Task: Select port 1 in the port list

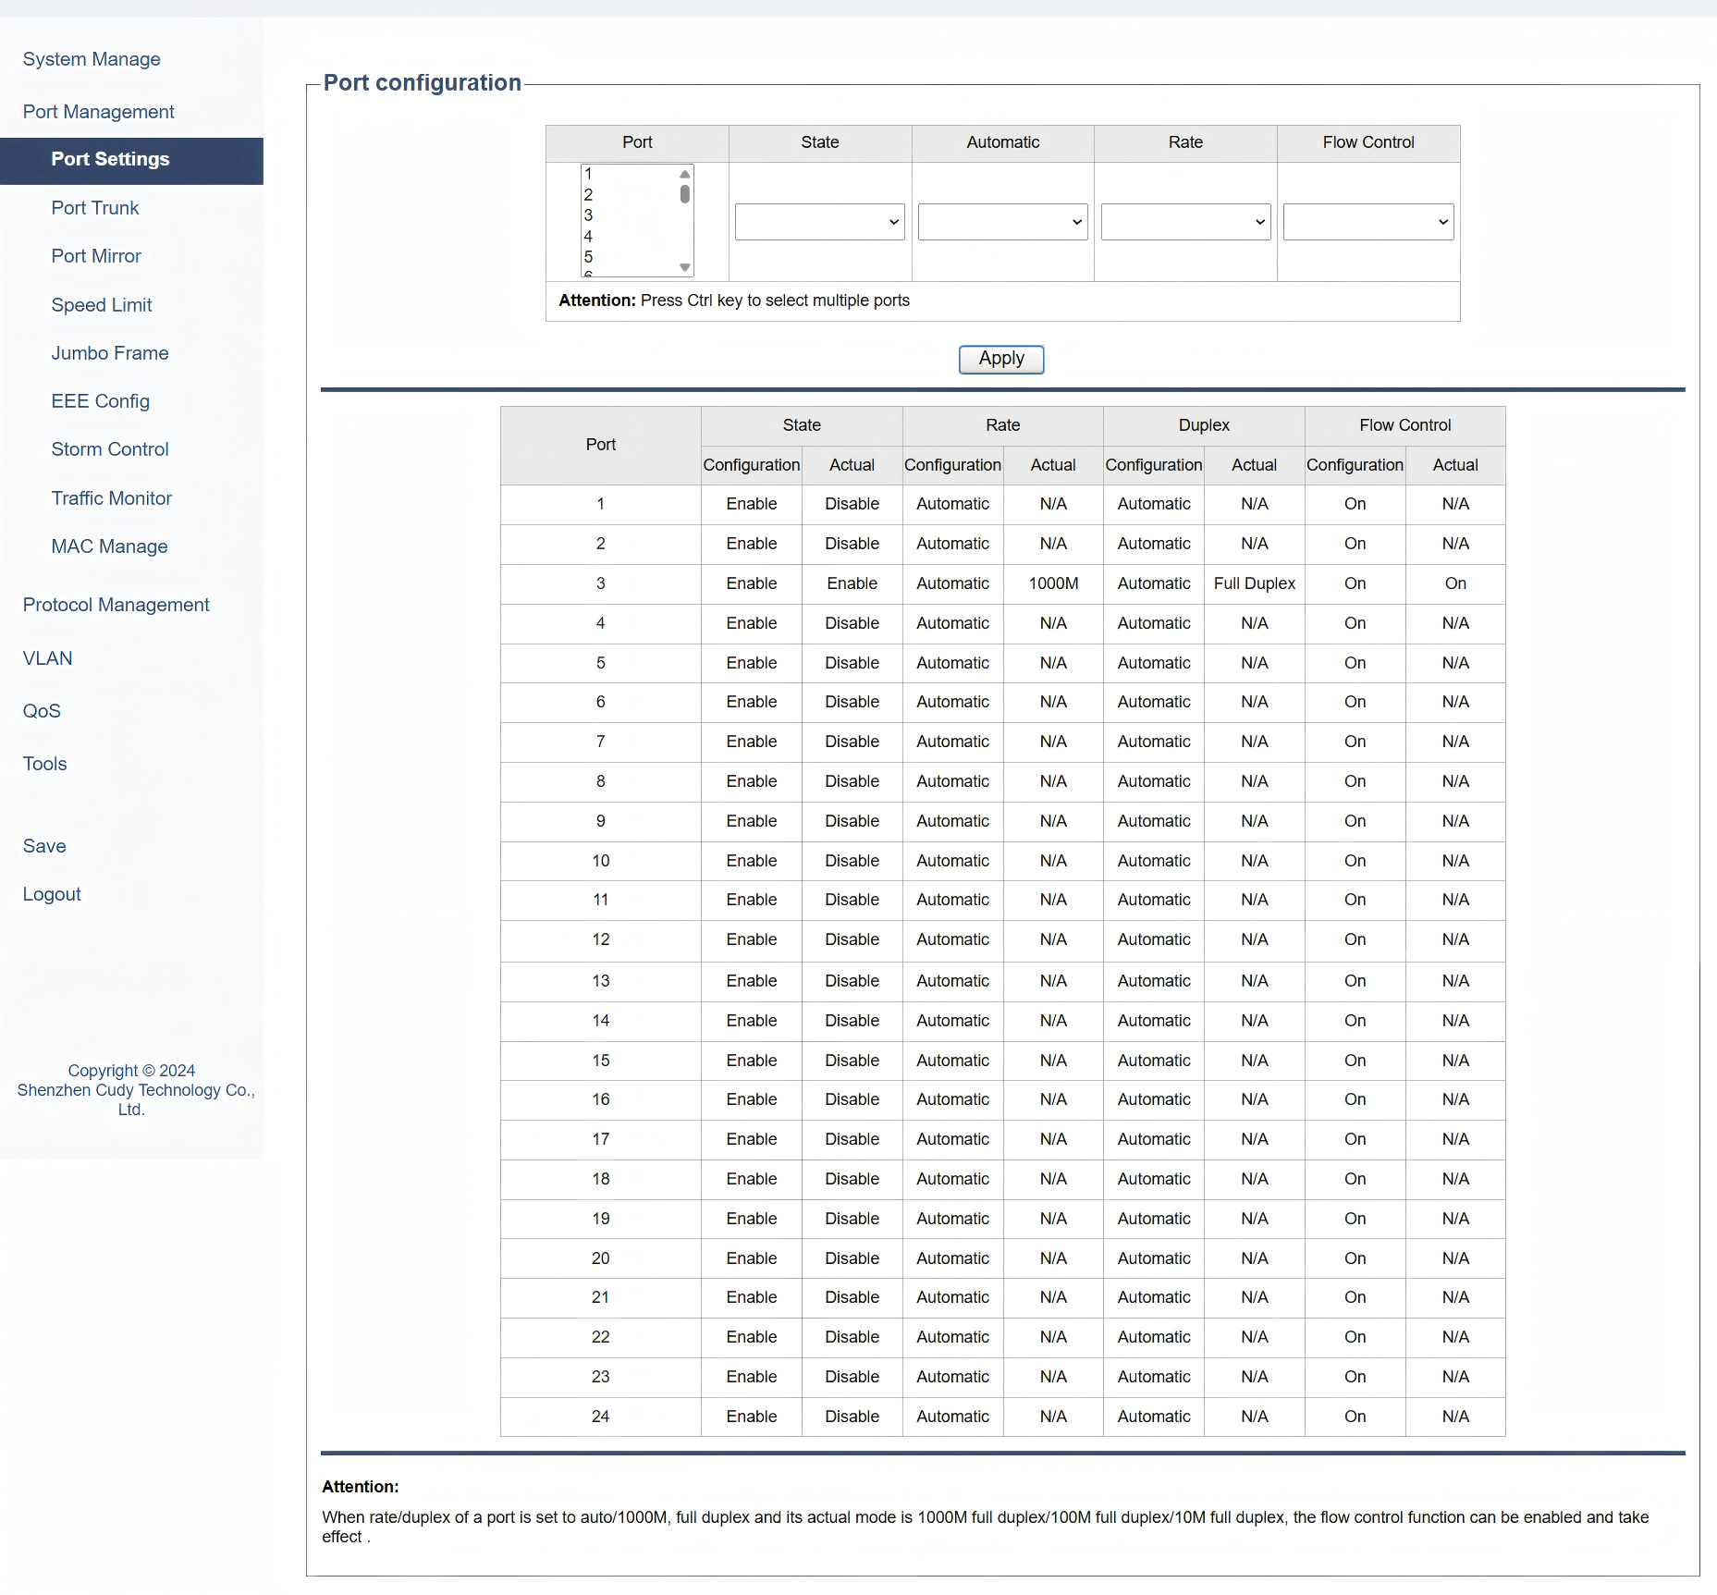Action: click(629, 174)
